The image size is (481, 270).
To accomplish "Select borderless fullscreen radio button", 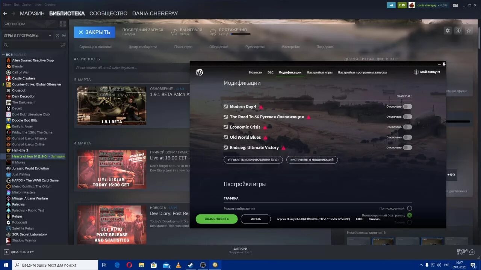I will coord(410,215).
